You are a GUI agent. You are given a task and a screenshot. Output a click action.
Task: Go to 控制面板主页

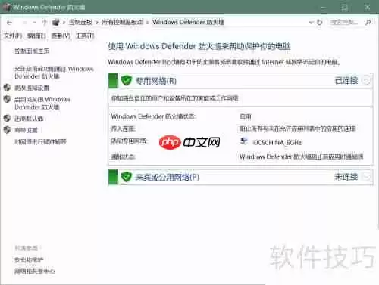32,51
